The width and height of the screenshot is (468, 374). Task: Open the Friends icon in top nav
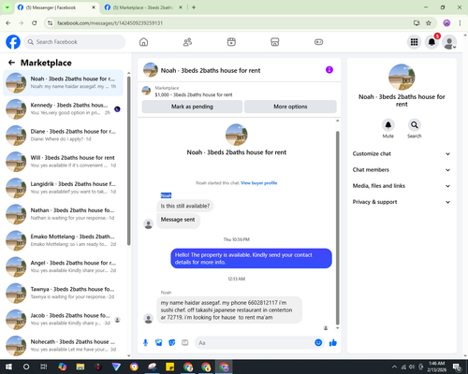tap(187, 42)
